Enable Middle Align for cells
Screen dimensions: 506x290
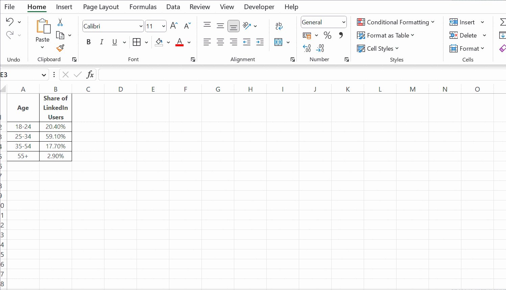coord(220,26)
